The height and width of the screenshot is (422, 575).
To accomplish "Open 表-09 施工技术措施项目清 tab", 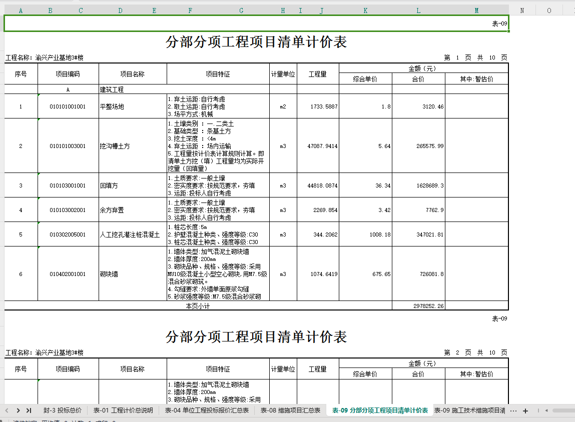I will coord(470,410).
